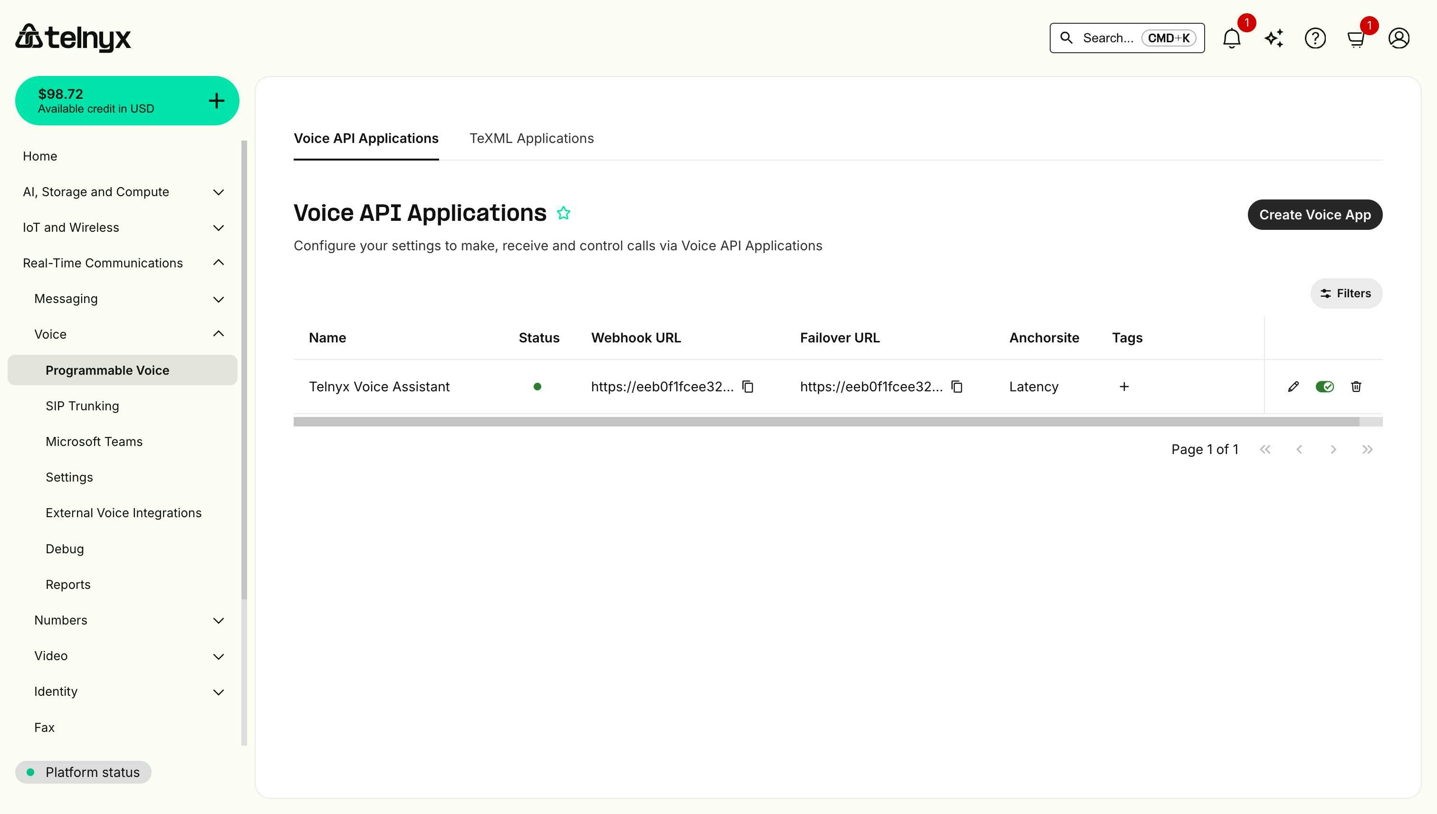The image size is (1437, 814).
Task: Switch to the TeXML Applications tab
Action: pyautogui.click(x=531, y=138)
